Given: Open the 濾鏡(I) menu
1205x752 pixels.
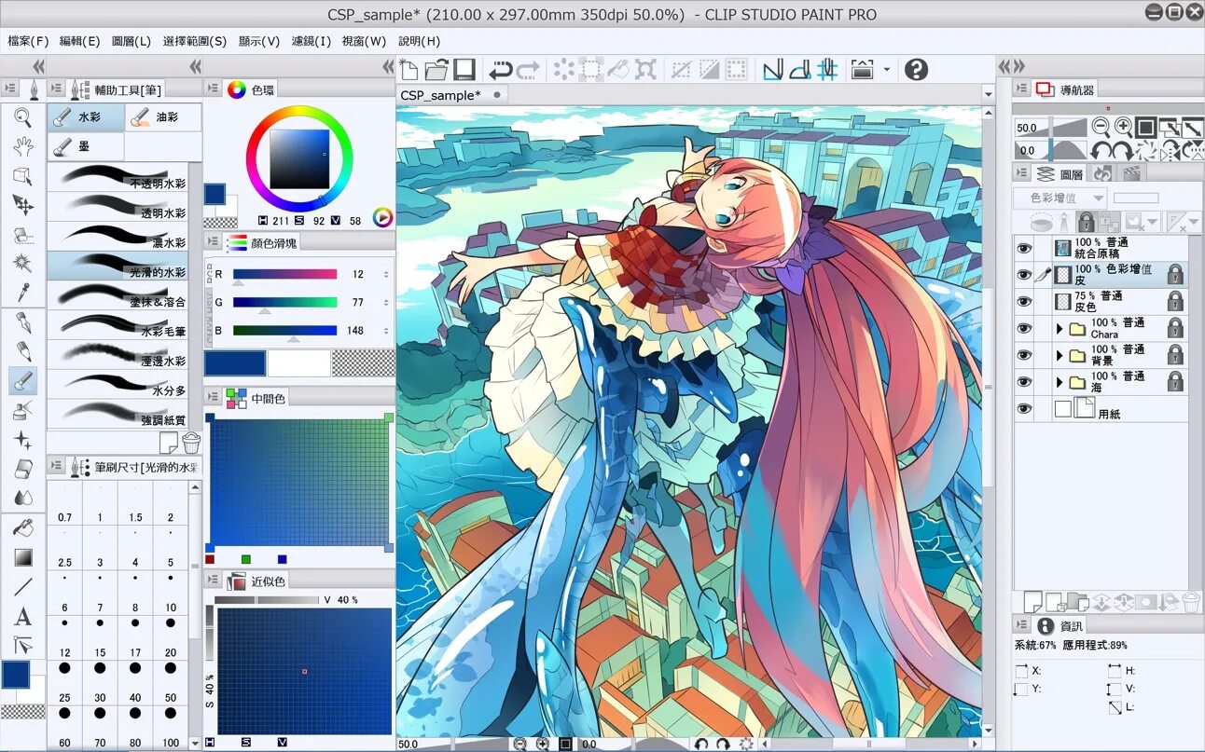Looking at the screenshot, I should (x=311, y=41).
